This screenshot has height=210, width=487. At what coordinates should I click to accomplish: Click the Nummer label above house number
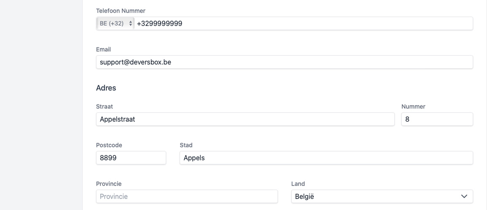pos(413,107)
